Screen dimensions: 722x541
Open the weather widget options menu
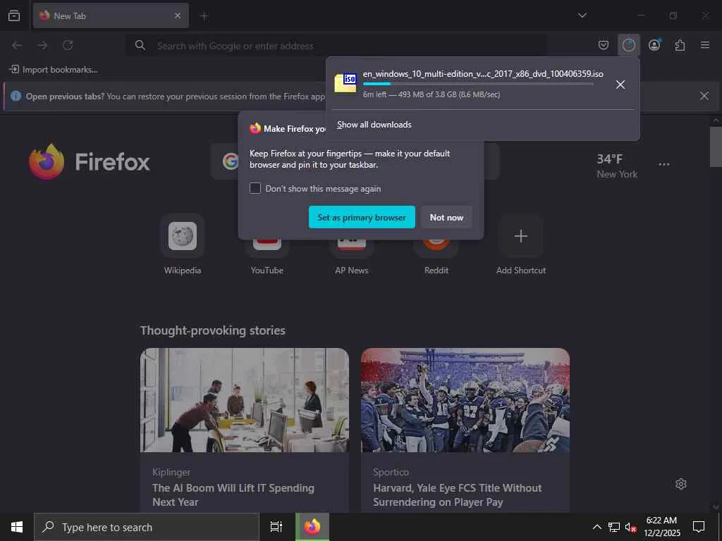pyautogui.click(x=664, y=164)
